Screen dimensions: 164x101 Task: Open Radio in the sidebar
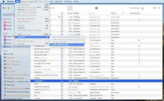[x=9, y=29]
